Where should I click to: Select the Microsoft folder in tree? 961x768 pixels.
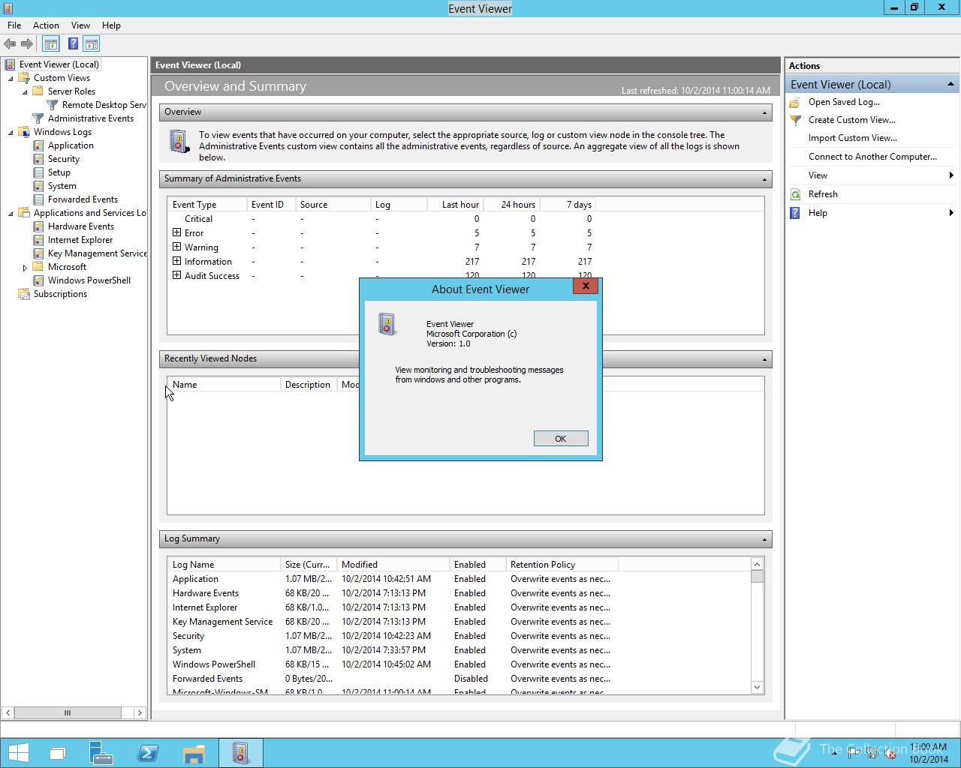click(67, 267)
